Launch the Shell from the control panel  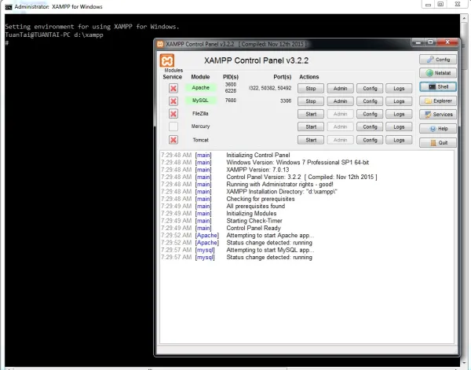438,87
